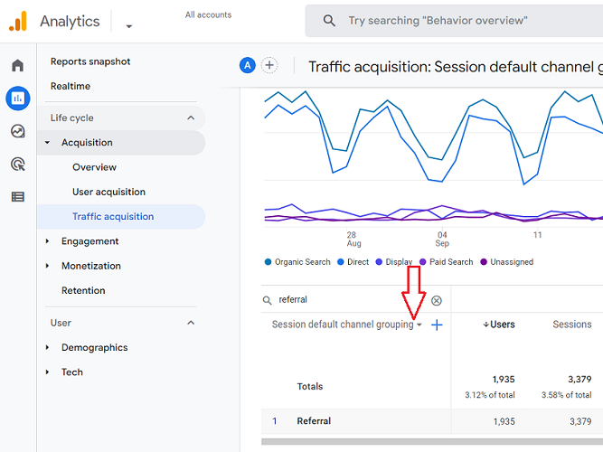The width and height of the screenshot is (603, 452).
Task: Add a comparison with the dashed plus icon
Action: [269, 65]
